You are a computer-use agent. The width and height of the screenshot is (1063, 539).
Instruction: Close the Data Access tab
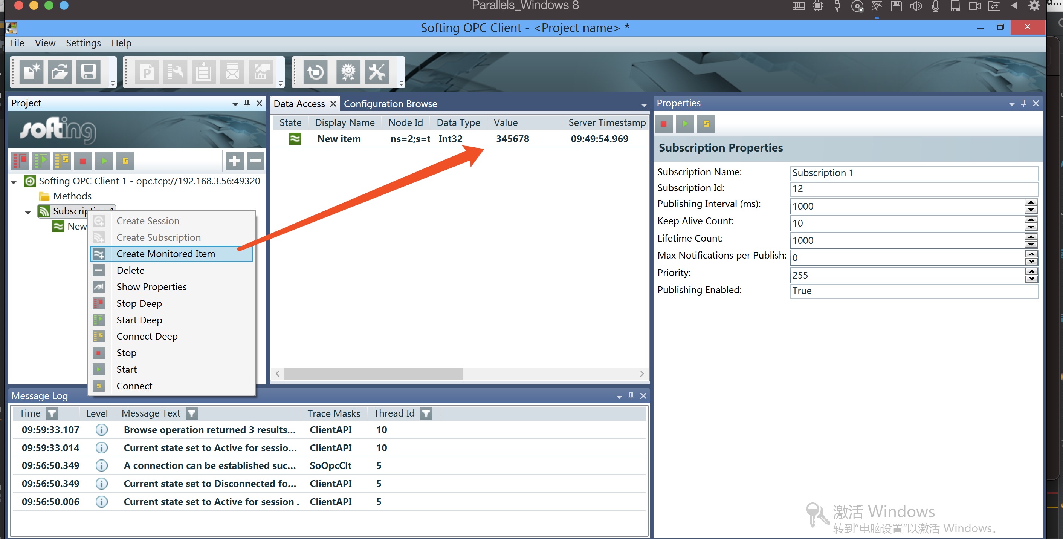333,104
